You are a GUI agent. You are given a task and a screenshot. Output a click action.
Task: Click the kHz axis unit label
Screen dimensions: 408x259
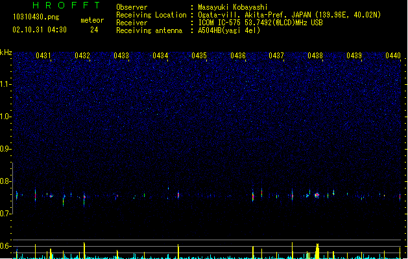tap(6, 52)
